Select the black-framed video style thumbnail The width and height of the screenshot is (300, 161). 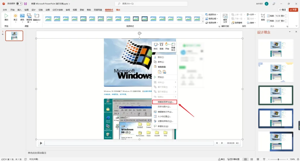[145, 19]
